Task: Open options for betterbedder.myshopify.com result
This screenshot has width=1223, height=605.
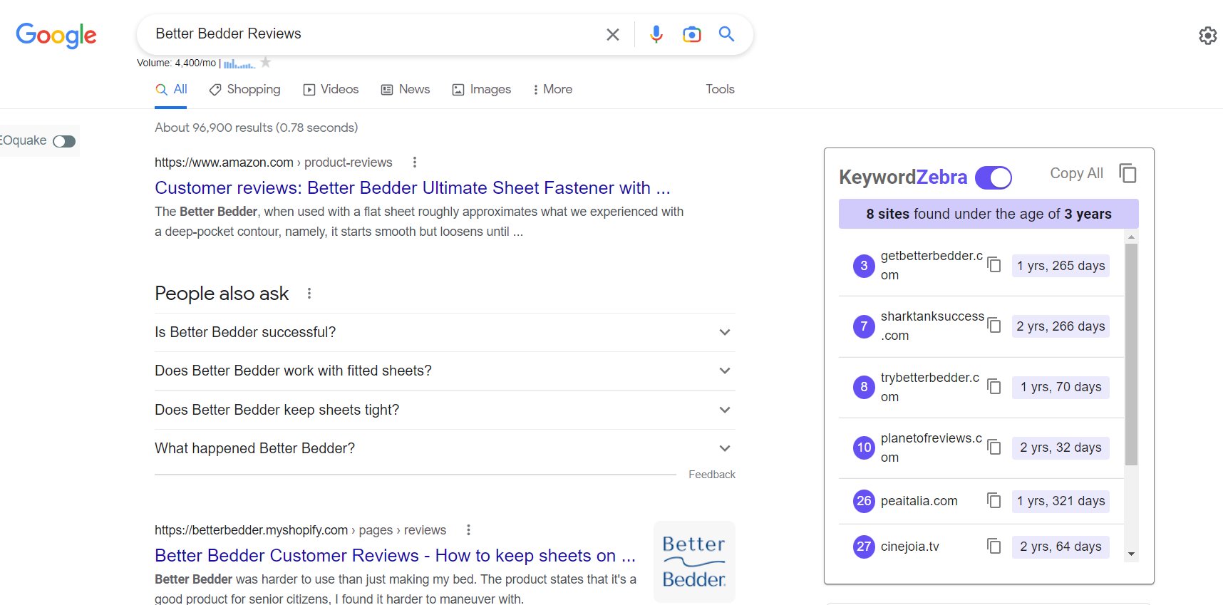Action: tap(468, 530)
